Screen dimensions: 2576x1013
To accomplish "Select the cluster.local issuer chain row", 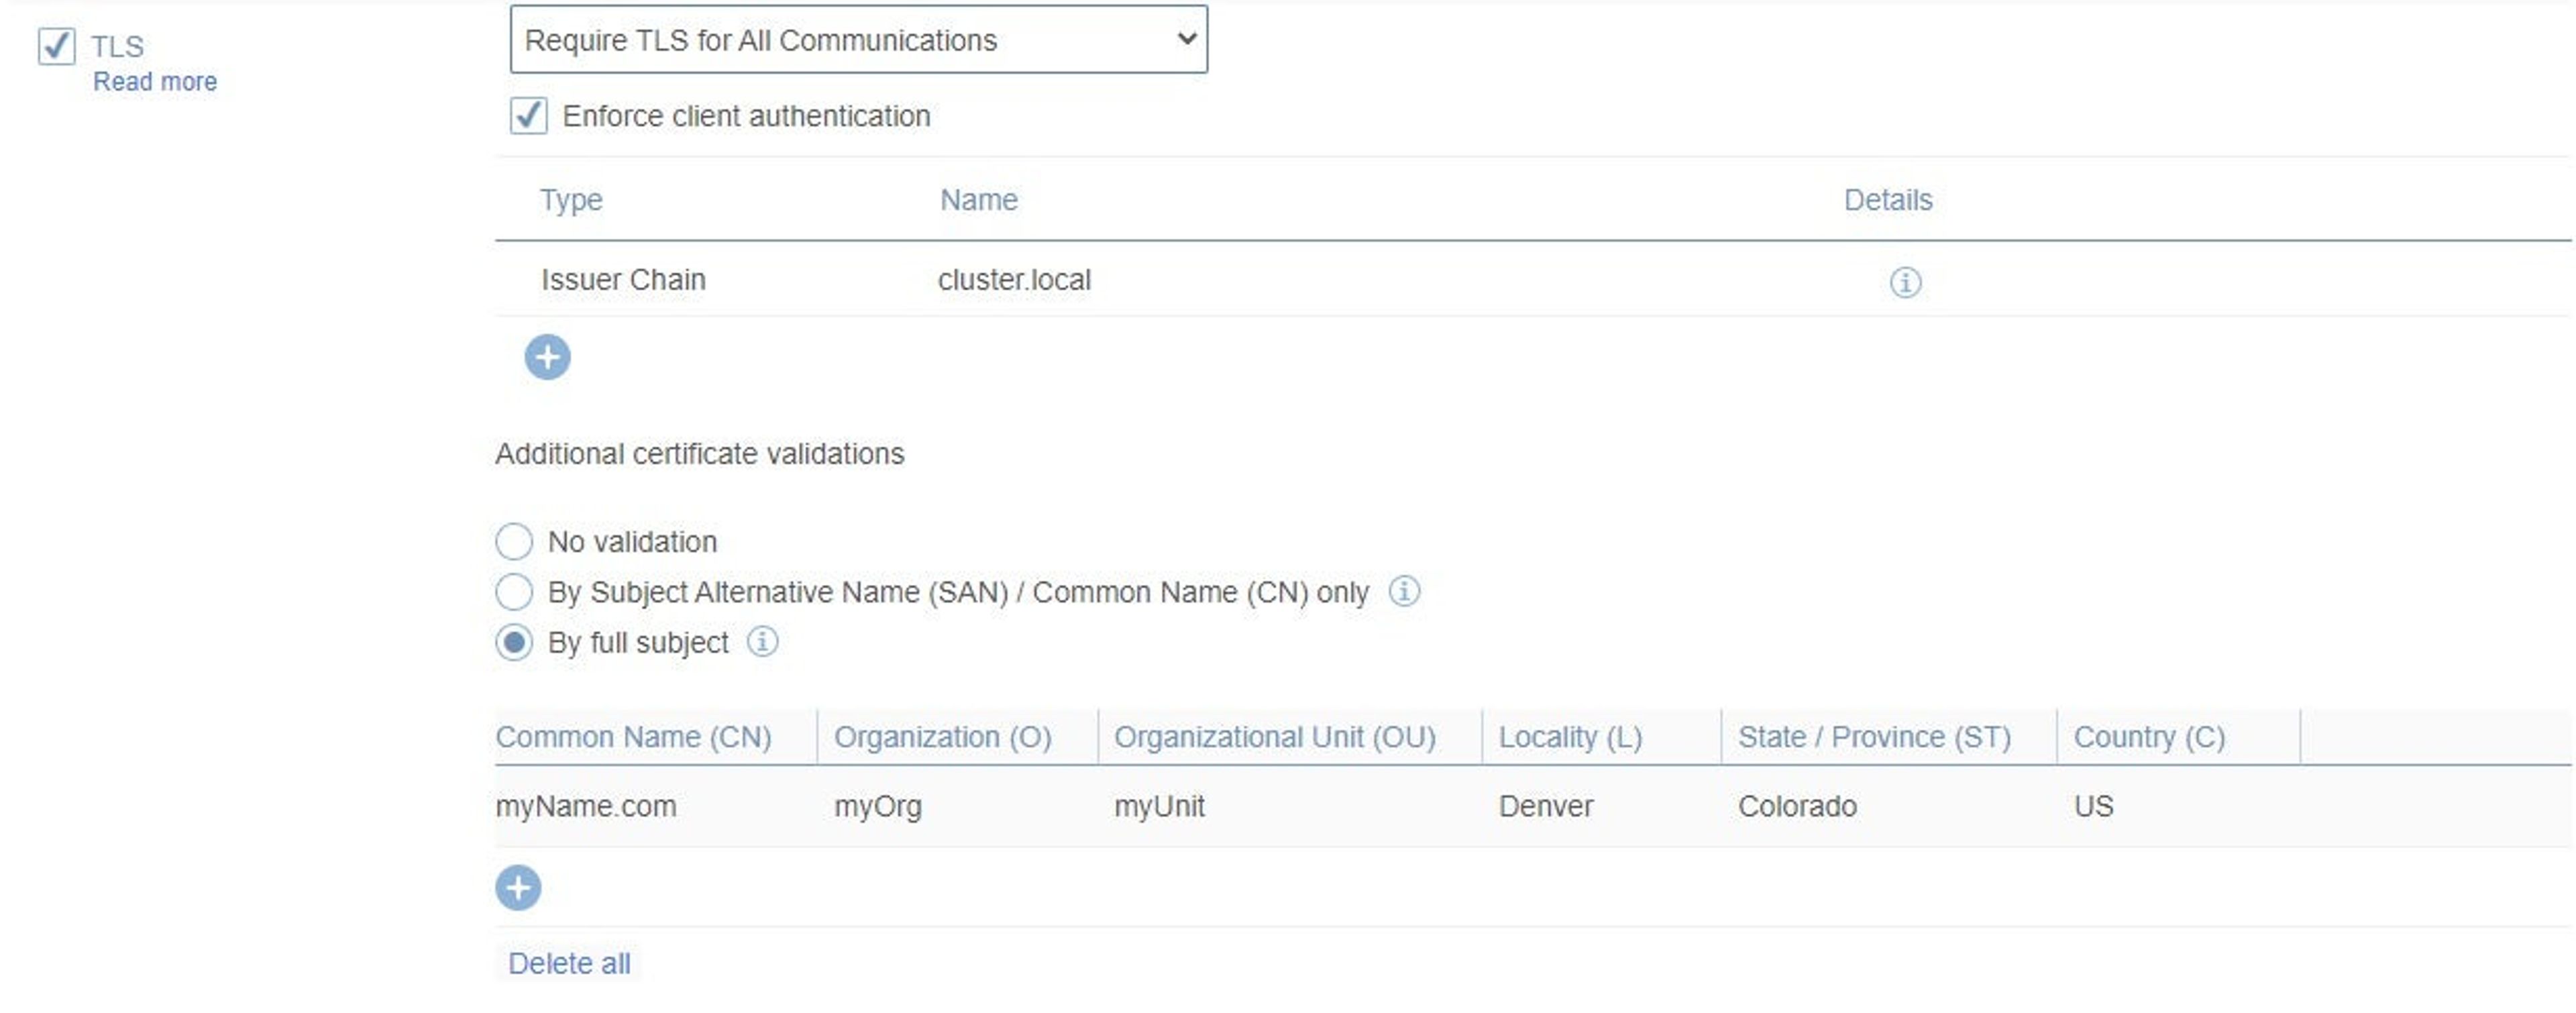I will [x=1014, y=280].
